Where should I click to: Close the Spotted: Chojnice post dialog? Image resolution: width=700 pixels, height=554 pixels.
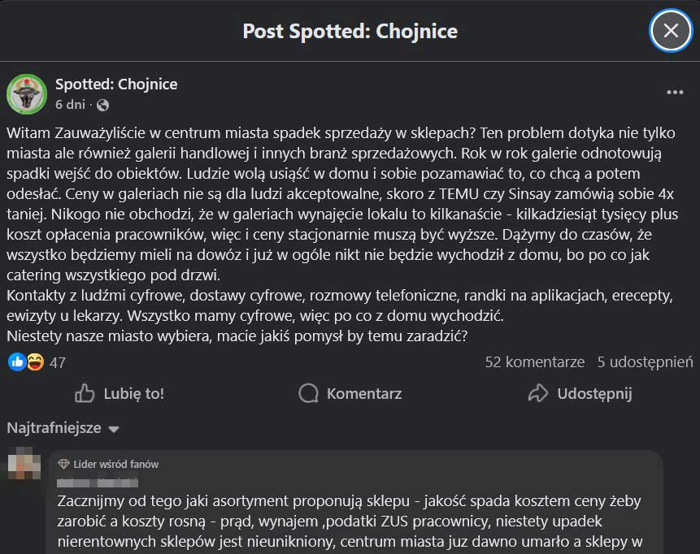pyautogui.click(x=671, y=31)
